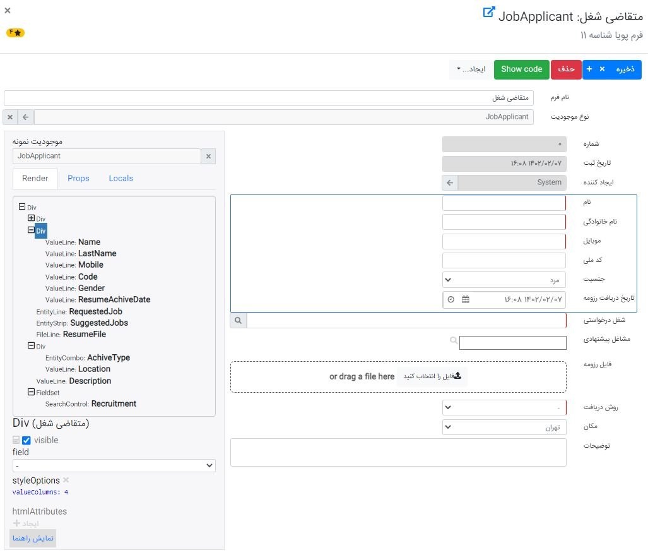Click the mobile number input field
The image size is (648, 555).
click(x=504, y=242)
